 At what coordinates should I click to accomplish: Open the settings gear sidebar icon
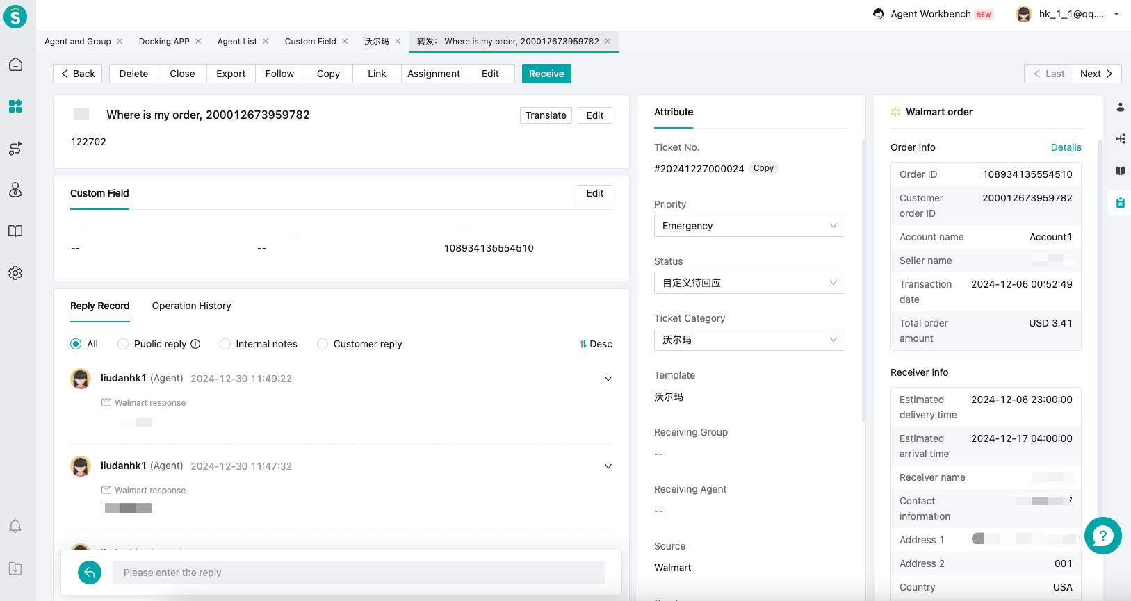[x=15, y=273]
